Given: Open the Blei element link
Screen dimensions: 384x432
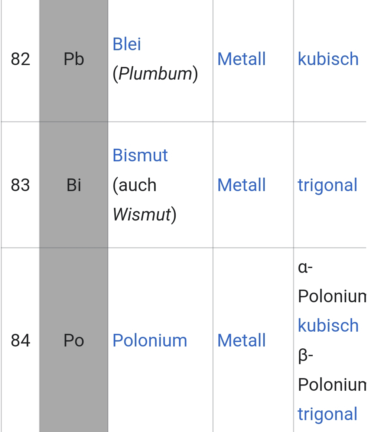Looking at the screenshot, I should click(127, 44).
